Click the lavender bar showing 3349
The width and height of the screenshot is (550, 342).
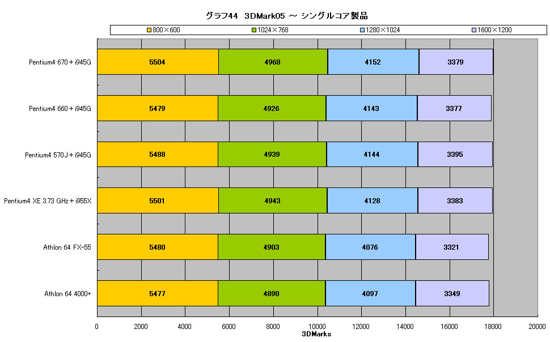tap(452, 293)
